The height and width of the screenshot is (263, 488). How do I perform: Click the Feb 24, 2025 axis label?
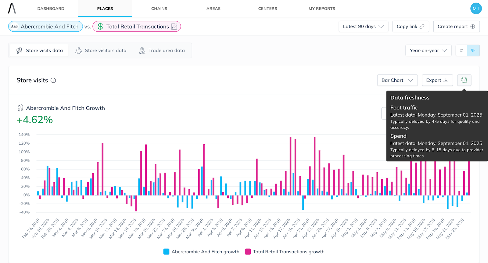[31, 229]
